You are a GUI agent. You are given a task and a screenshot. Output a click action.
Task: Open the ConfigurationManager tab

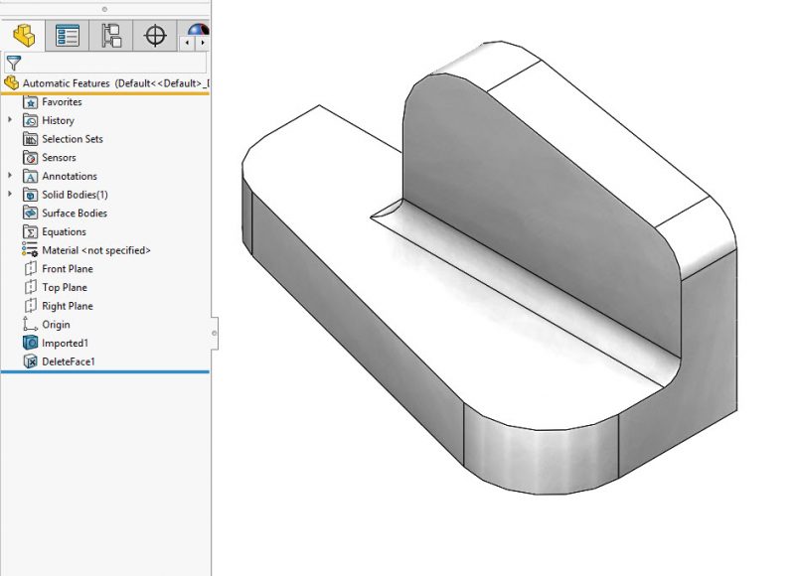[x=110, y=36]
